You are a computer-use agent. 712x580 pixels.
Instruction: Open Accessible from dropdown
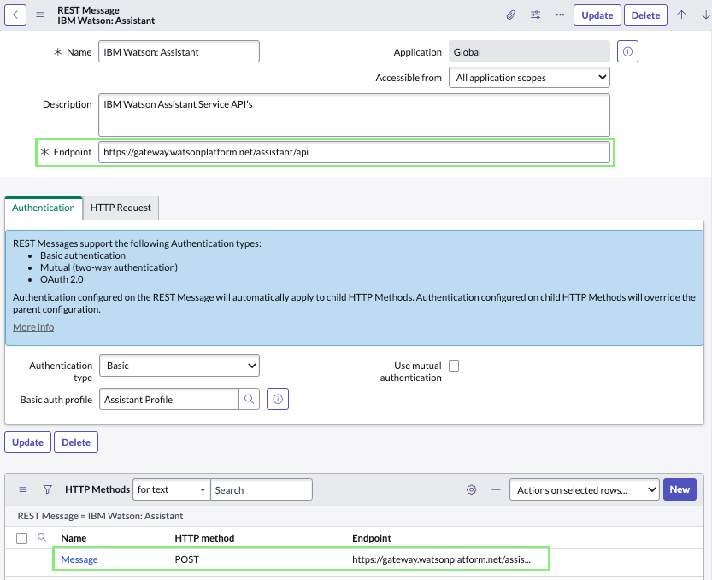(x=529, y=78)
